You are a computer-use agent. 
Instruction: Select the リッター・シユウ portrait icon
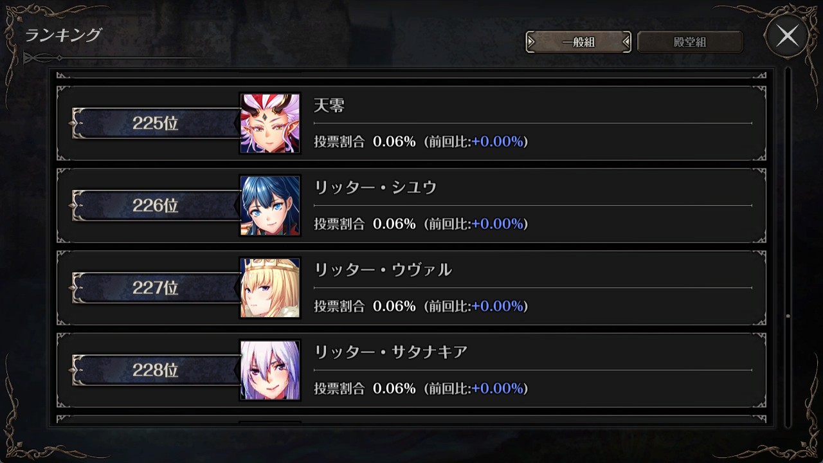(270, 206)
